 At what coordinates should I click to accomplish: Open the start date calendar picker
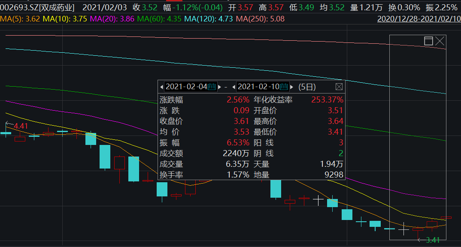click(212, 87)
